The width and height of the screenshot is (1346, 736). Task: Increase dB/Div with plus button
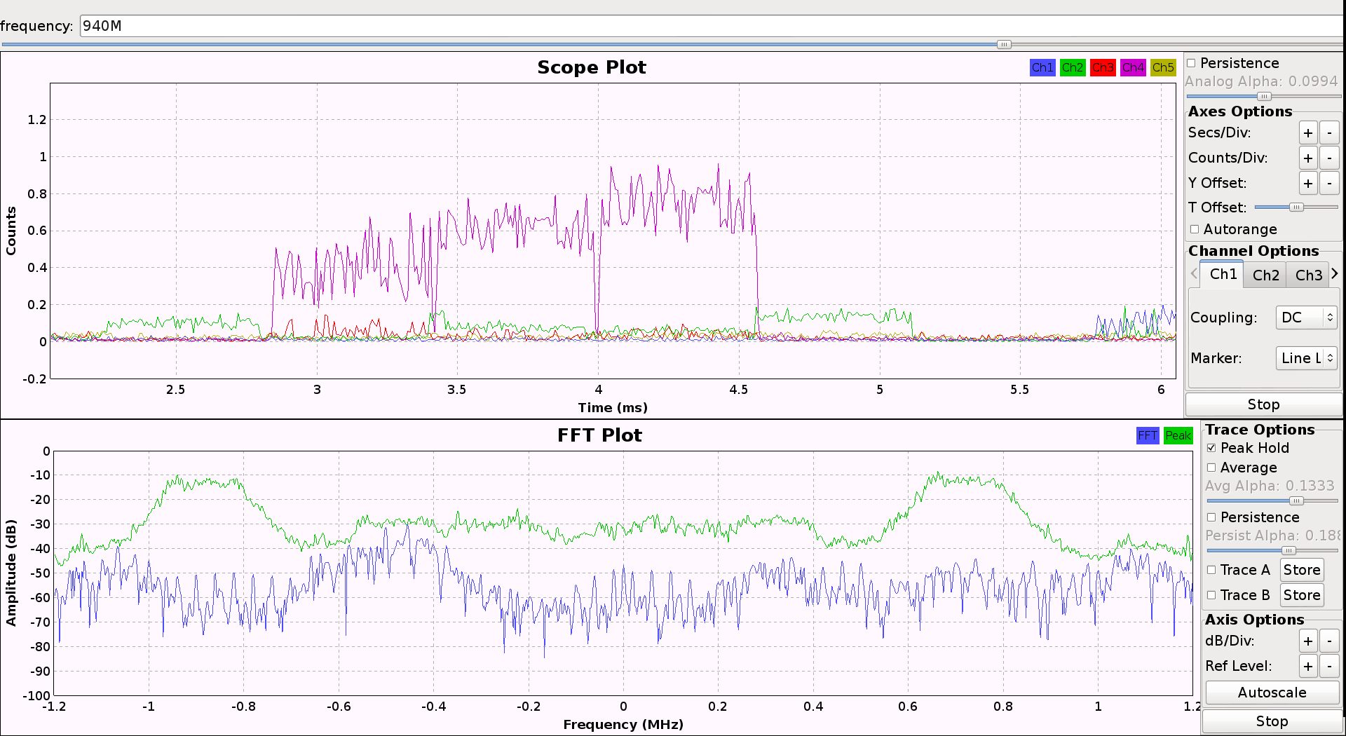pyautogui.click(x=1308, y=641)
